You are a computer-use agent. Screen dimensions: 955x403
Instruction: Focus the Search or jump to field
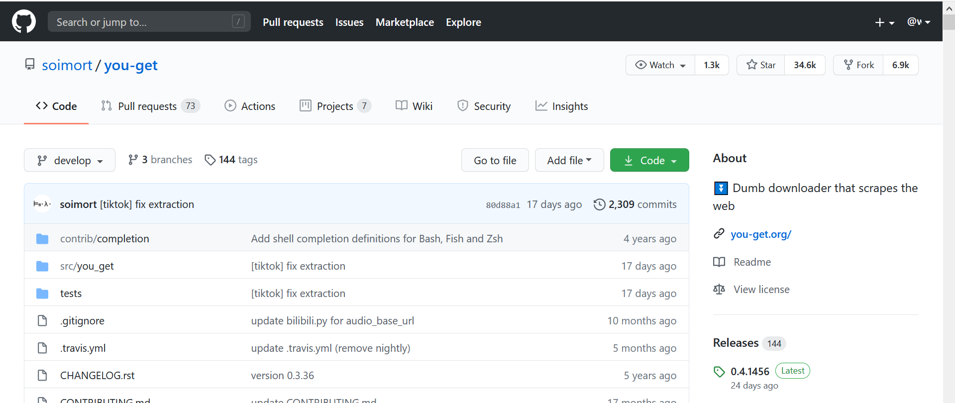(x=149, y=22)
